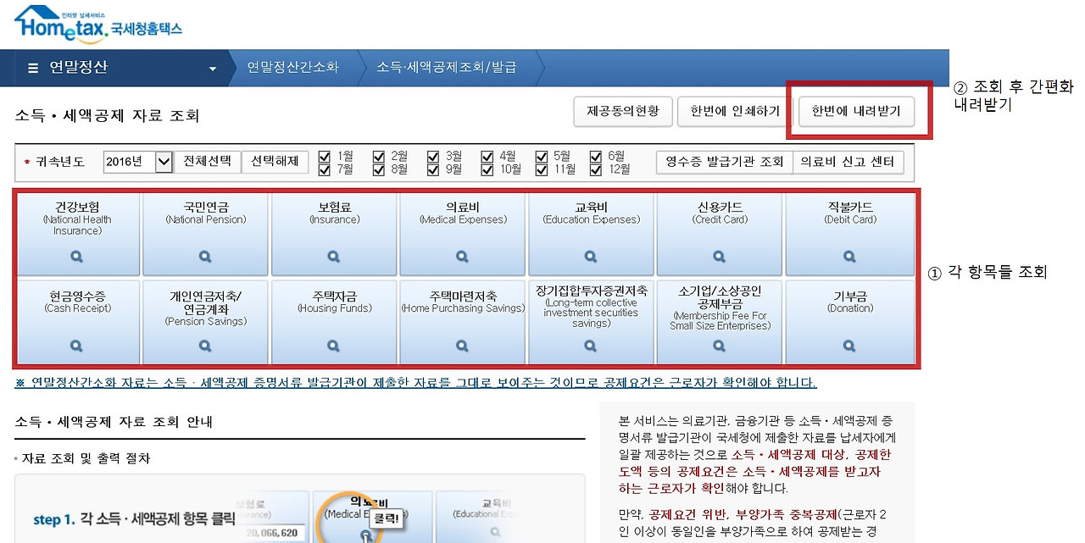Click magnifier under 국민연금 tile
Image resolution: width=1085 pixels, height=543 pixels.
tap(205, 257)
